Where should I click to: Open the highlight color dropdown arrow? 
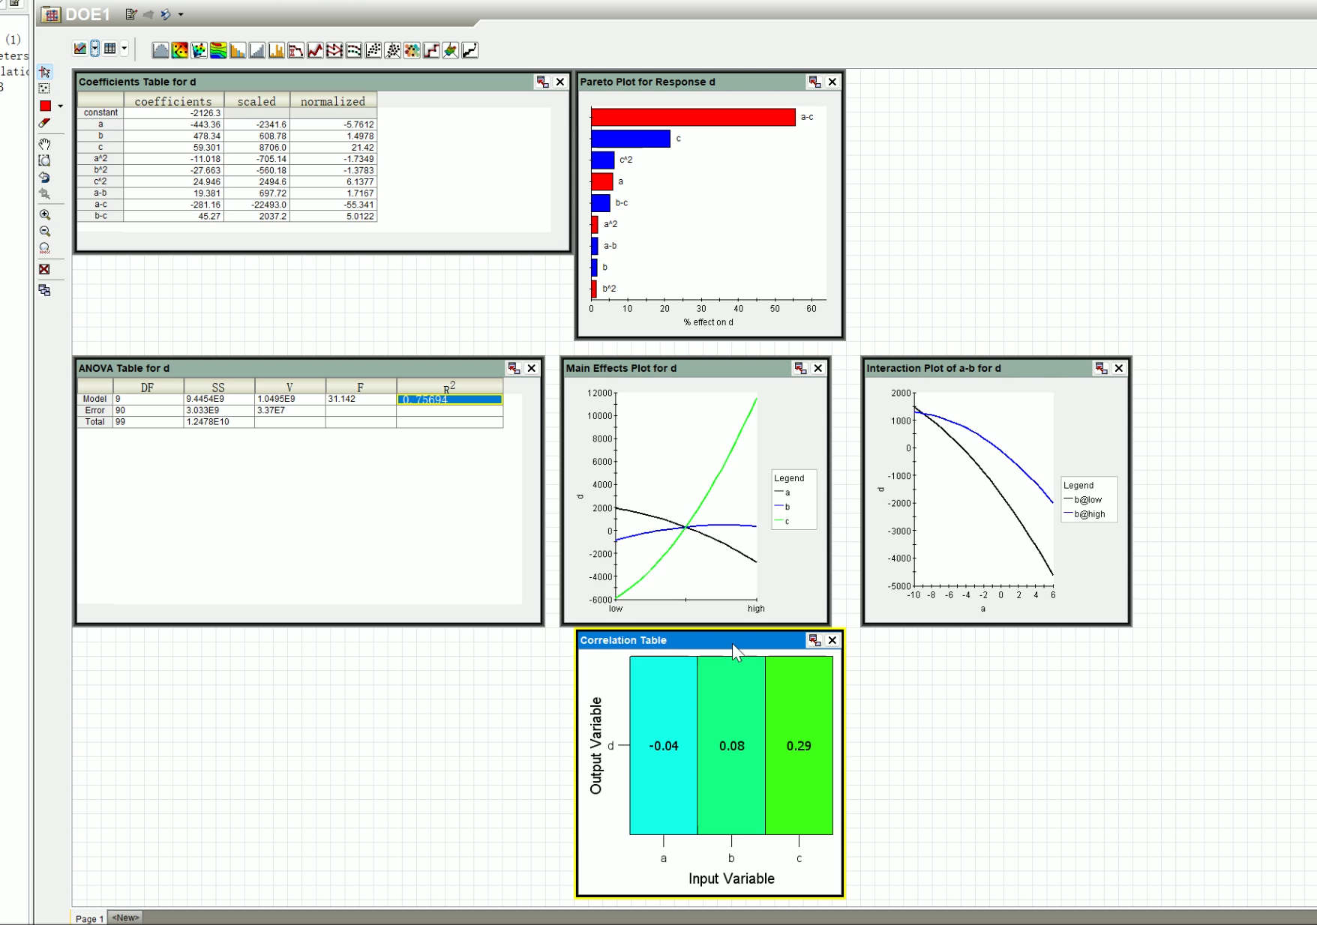(x=61, y=106)
